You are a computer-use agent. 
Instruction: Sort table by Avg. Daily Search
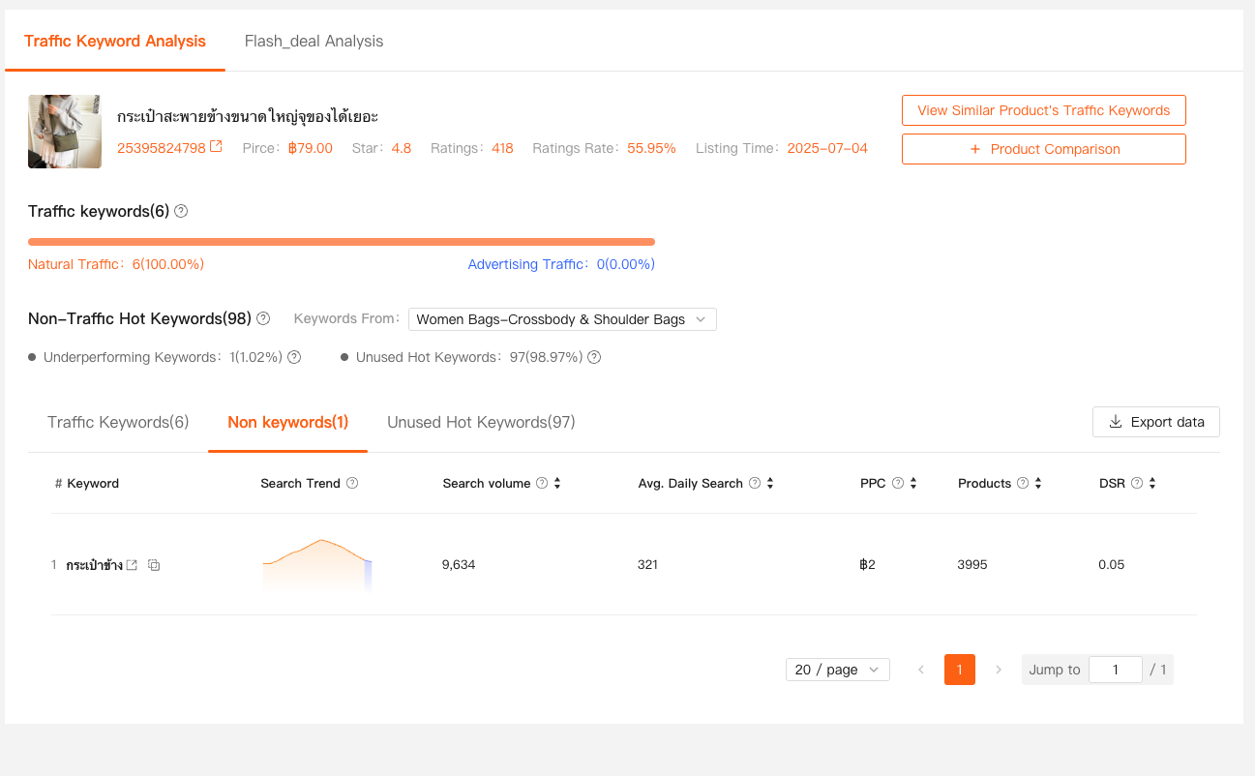[x=770, y=483]
